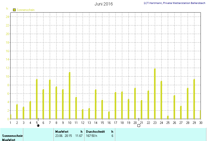Click the Juni 2016 chart title
Viewport: 209px width, 141px height.
point(104,4)
